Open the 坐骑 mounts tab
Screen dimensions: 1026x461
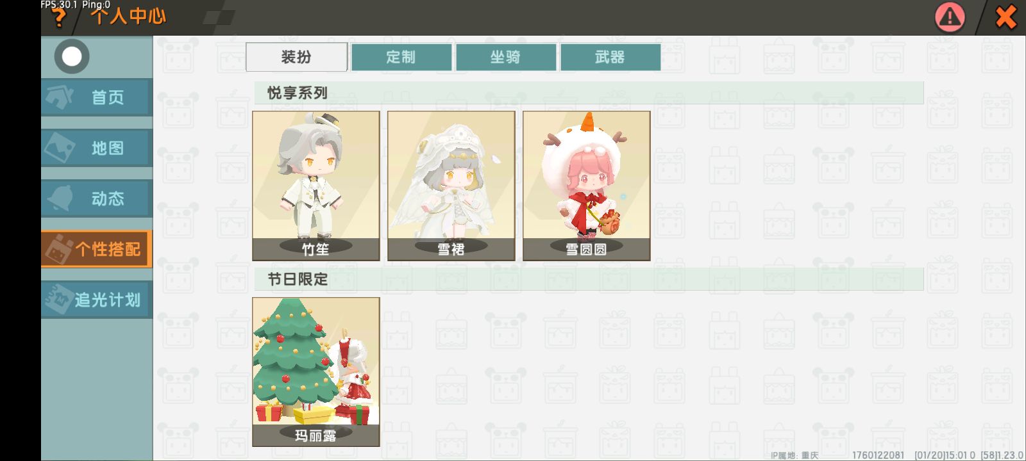505,57
